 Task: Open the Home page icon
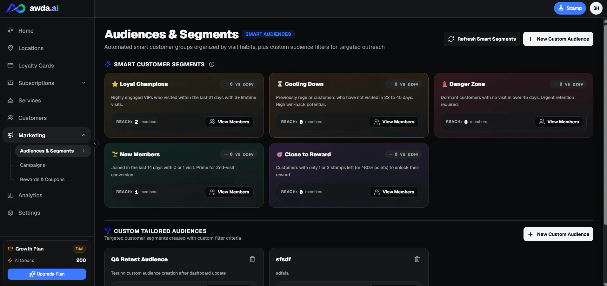tap(10, 30)
